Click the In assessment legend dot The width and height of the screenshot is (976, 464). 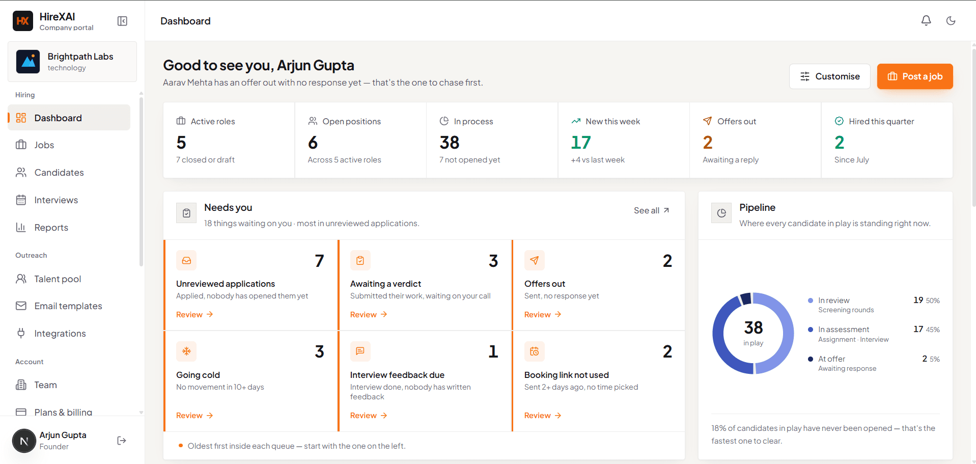[811, 330]
